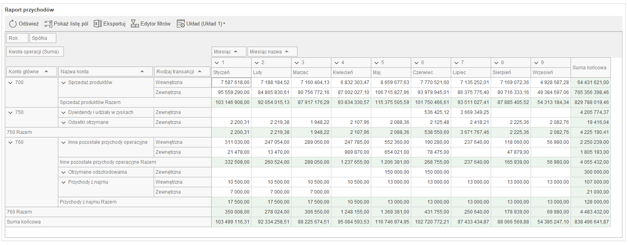Click the sort arrow on Rodzaj transakcji

[200, 71]
